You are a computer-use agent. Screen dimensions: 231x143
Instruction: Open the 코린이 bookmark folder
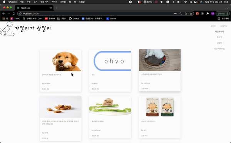click(62, 19)
